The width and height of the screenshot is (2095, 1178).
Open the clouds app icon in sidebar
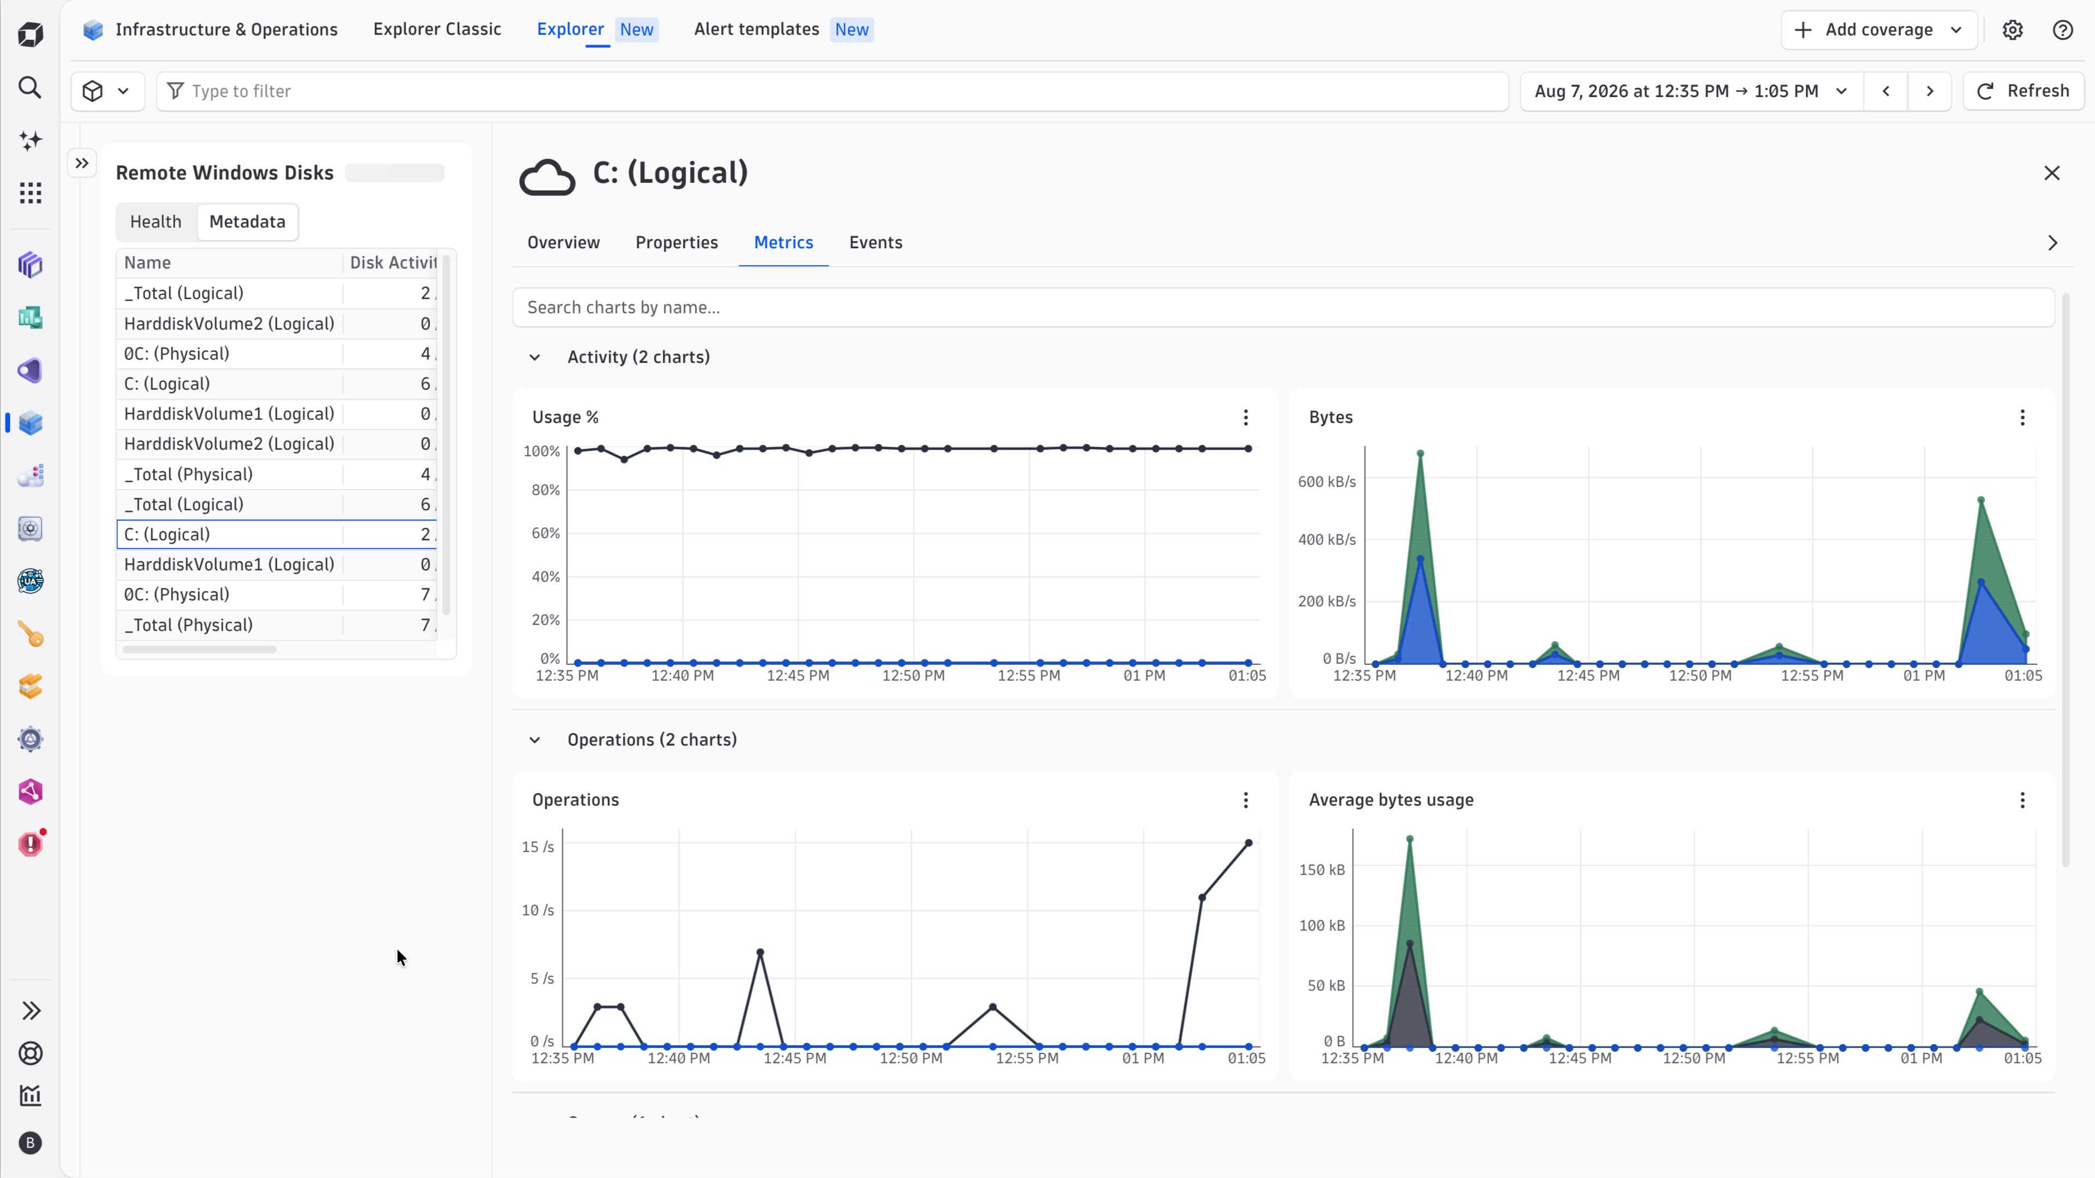click(30, 476)
